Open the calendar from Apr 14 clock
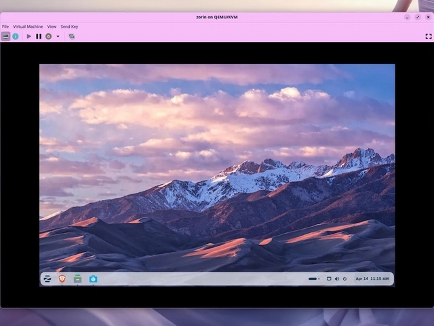This screenshot has height=326, width=434. tap(372, 278)
